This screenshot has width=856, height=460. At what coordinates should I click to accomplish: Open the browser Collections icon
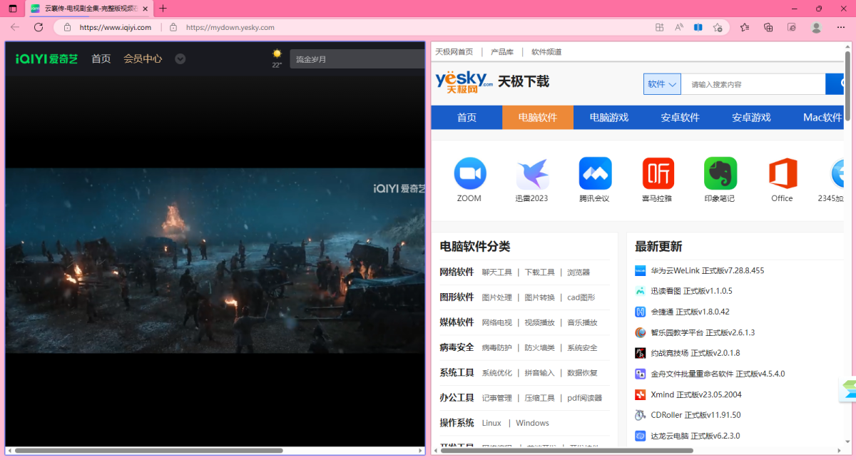click(768, 27)
